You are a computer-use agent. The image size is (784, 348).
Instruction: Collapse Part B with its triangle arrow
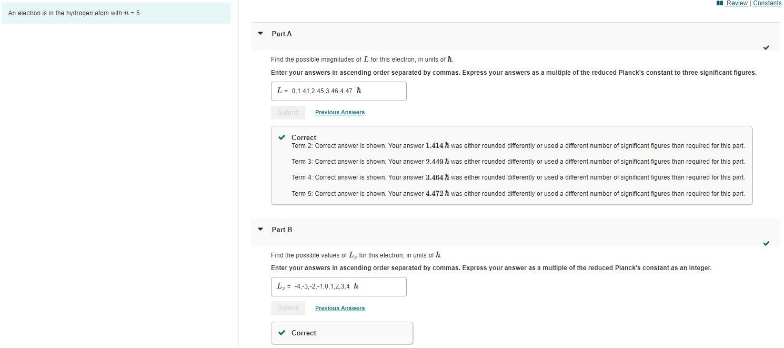[x=260, y=230]
